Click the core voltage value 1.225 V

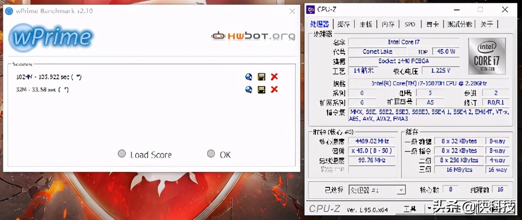tap(441, 70)
